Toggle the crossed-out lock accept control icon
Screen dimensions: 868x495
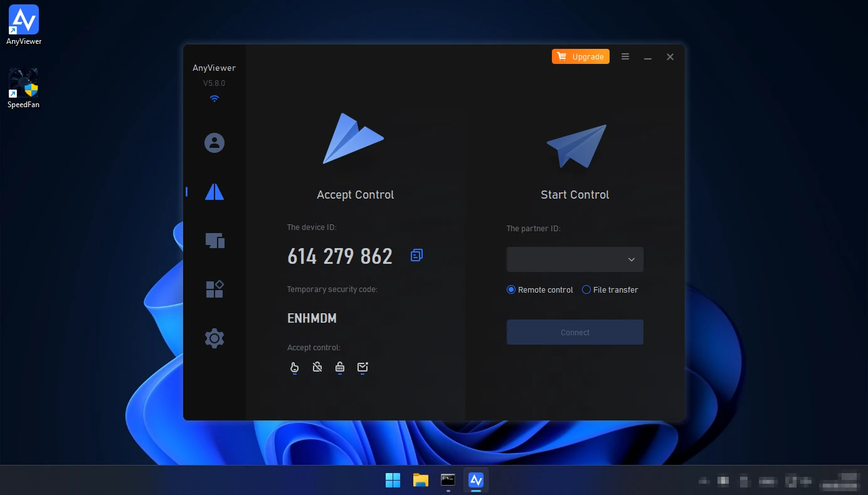point(317,367)
